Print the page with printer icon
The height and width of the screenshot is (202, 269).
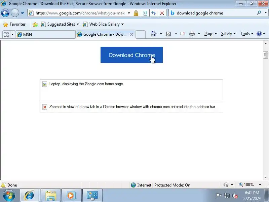pos(192,34)
